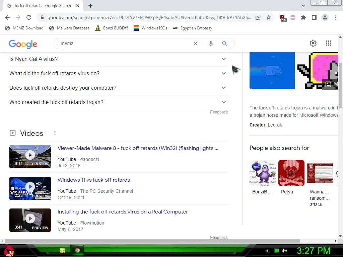This screenshot has width=343, height=257.
Task: Click the horizontal scrollbar thumb
Action: tap(152, 241)
